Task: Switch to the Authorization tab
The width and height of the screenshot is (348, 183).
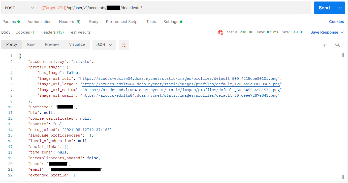Action: 40,22
